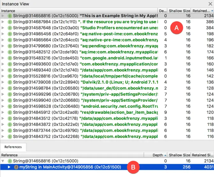
Task: Select "Studio Profilers encountered an une" string value
Action: tap(119, 28)
